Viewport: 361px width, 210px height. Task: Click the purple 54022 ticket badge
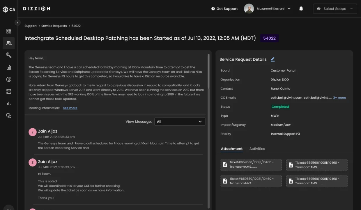(x=269, y=38)
